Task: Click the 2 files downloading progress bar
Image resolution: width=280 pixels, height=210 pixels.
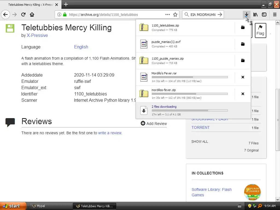Action: click(190, 110)
